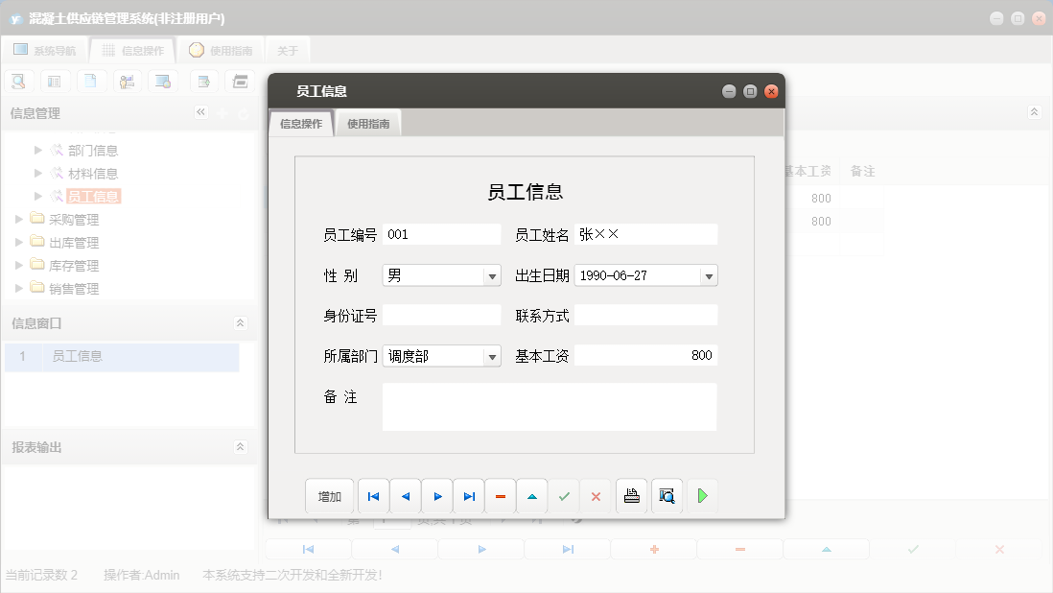Click the document icon on the toolbar

tap(91, 81)
